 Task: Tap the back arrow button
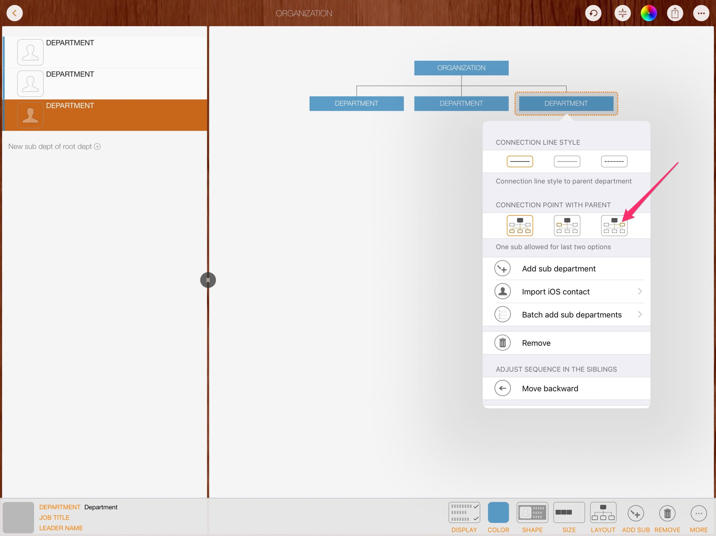[15, 13]
